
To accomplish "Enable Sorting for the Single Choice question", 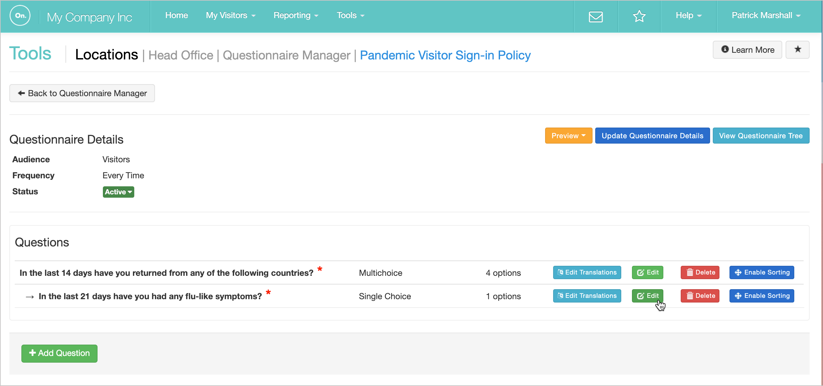I will [x=762, y=296].
